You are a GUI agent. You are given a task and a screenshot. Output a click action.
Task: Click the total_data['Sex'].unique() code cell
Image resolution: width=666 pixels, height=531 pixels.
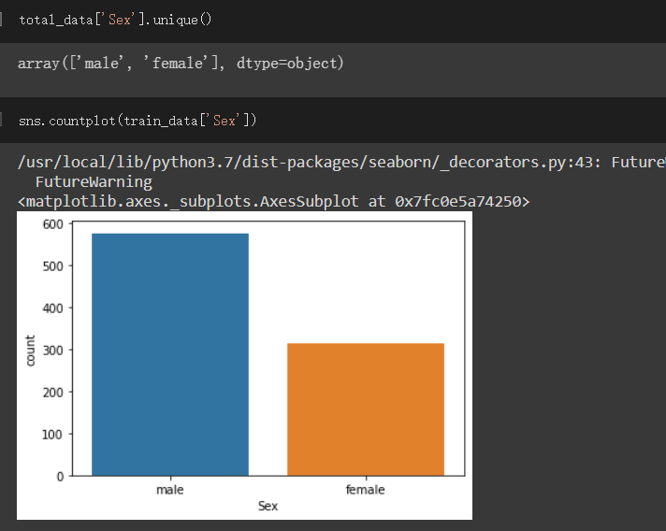333,20
